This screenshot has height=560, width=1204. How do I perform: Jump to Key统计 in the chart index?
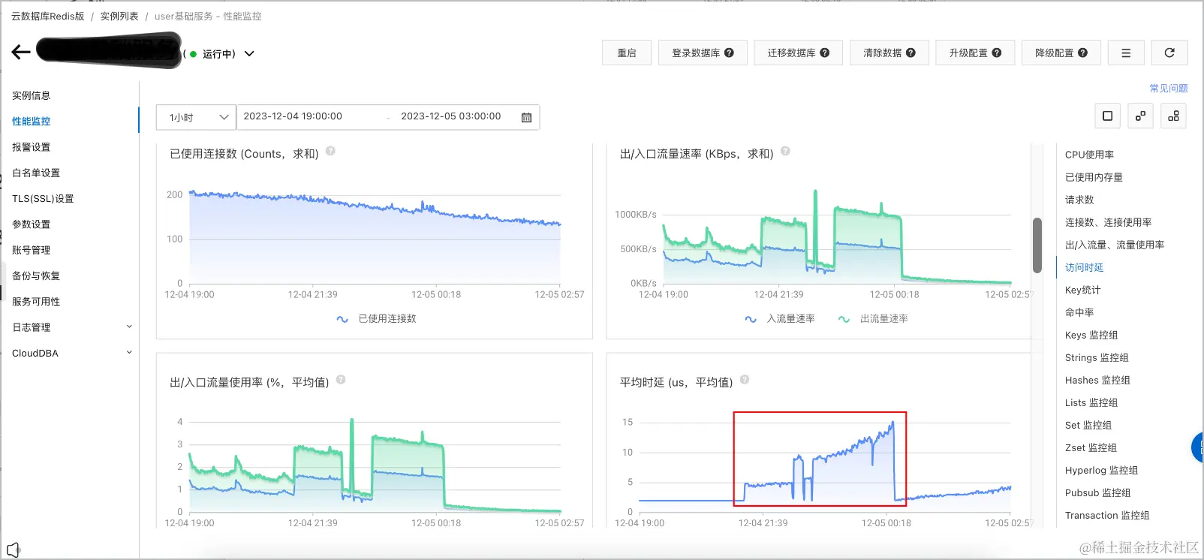coord(1082,290)
